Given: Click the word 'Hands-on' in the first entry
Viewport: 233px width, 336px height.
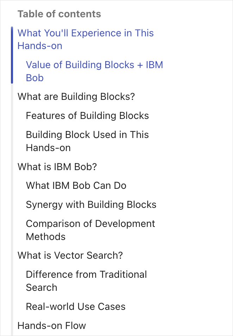Looking at the screenshot, I should (x=40, y=46).
